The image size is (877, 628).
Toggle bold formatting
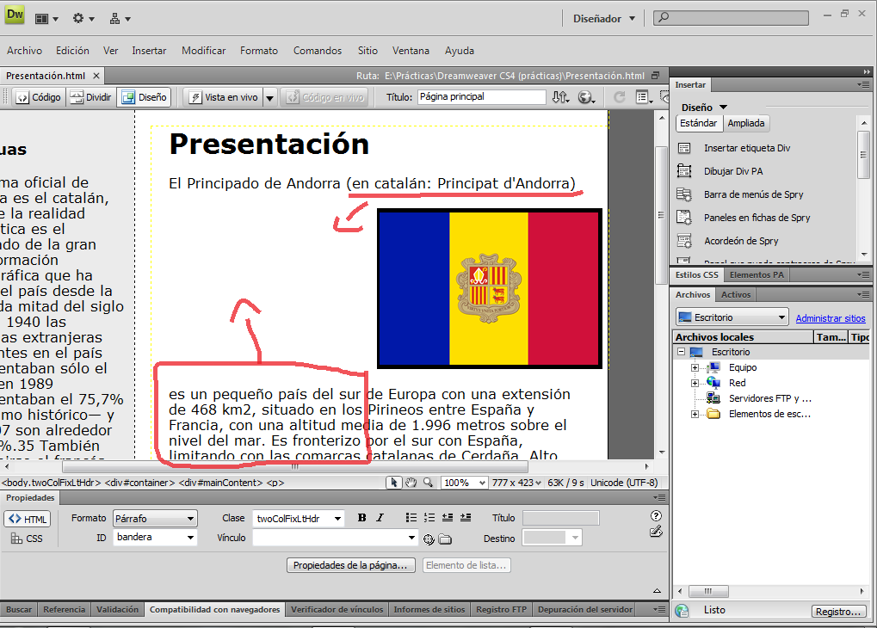pos(361,518)
